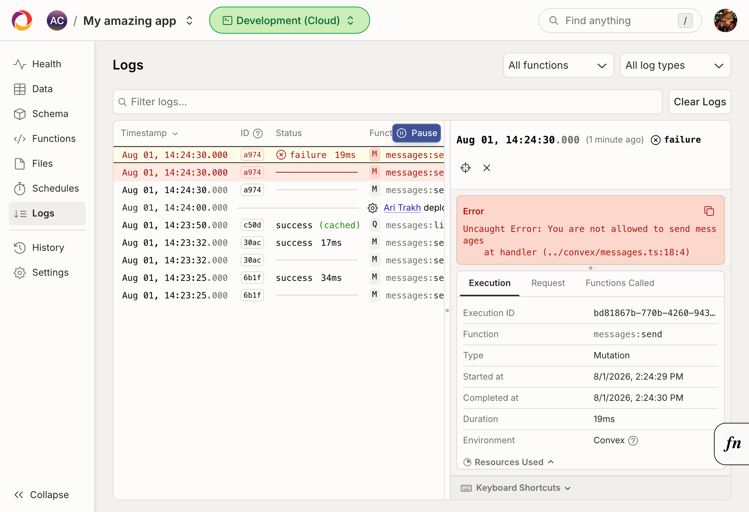Open the Health page
This screenshot has height=512, width=749.
click(x=47, y=64)
